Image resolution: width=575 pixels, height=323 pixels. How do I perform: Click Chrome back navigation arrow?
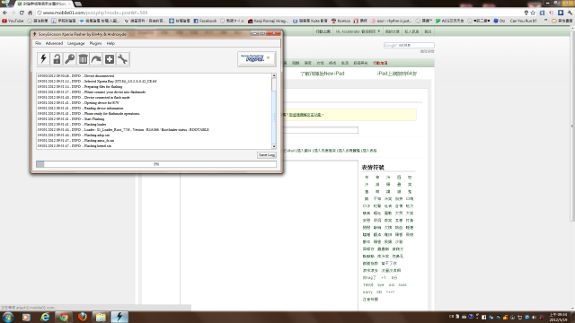tap(4, 13)
